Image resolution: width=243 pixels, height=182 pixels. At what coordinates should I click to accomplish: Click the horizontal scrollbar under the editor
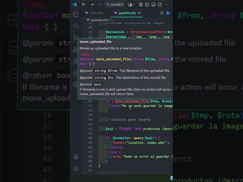pos(112,173)
